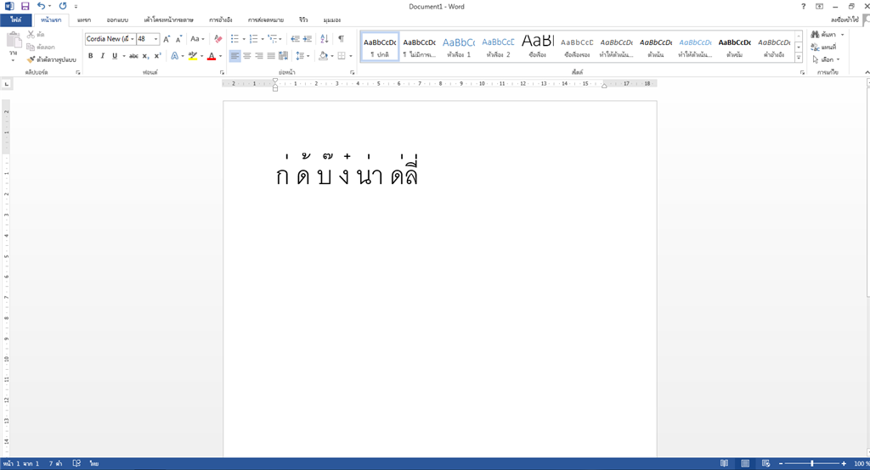Decrease paragraph indent
870x470 pixels.
point(295,39)
